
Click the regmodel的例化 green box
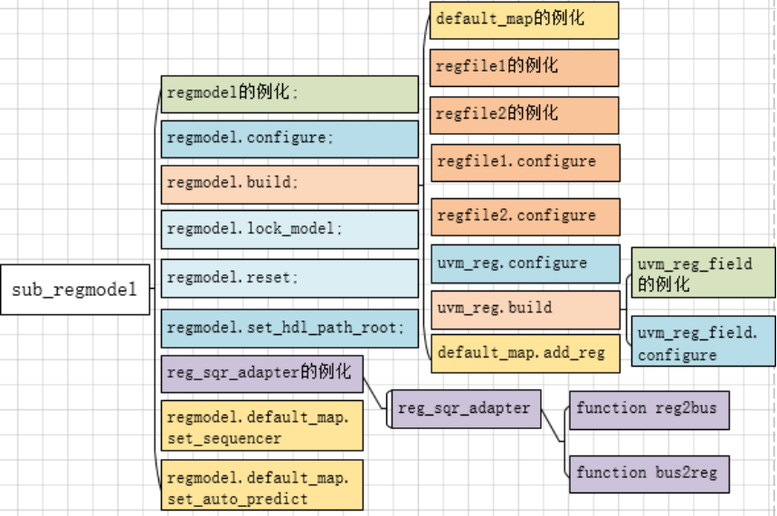tap(289, 94)
